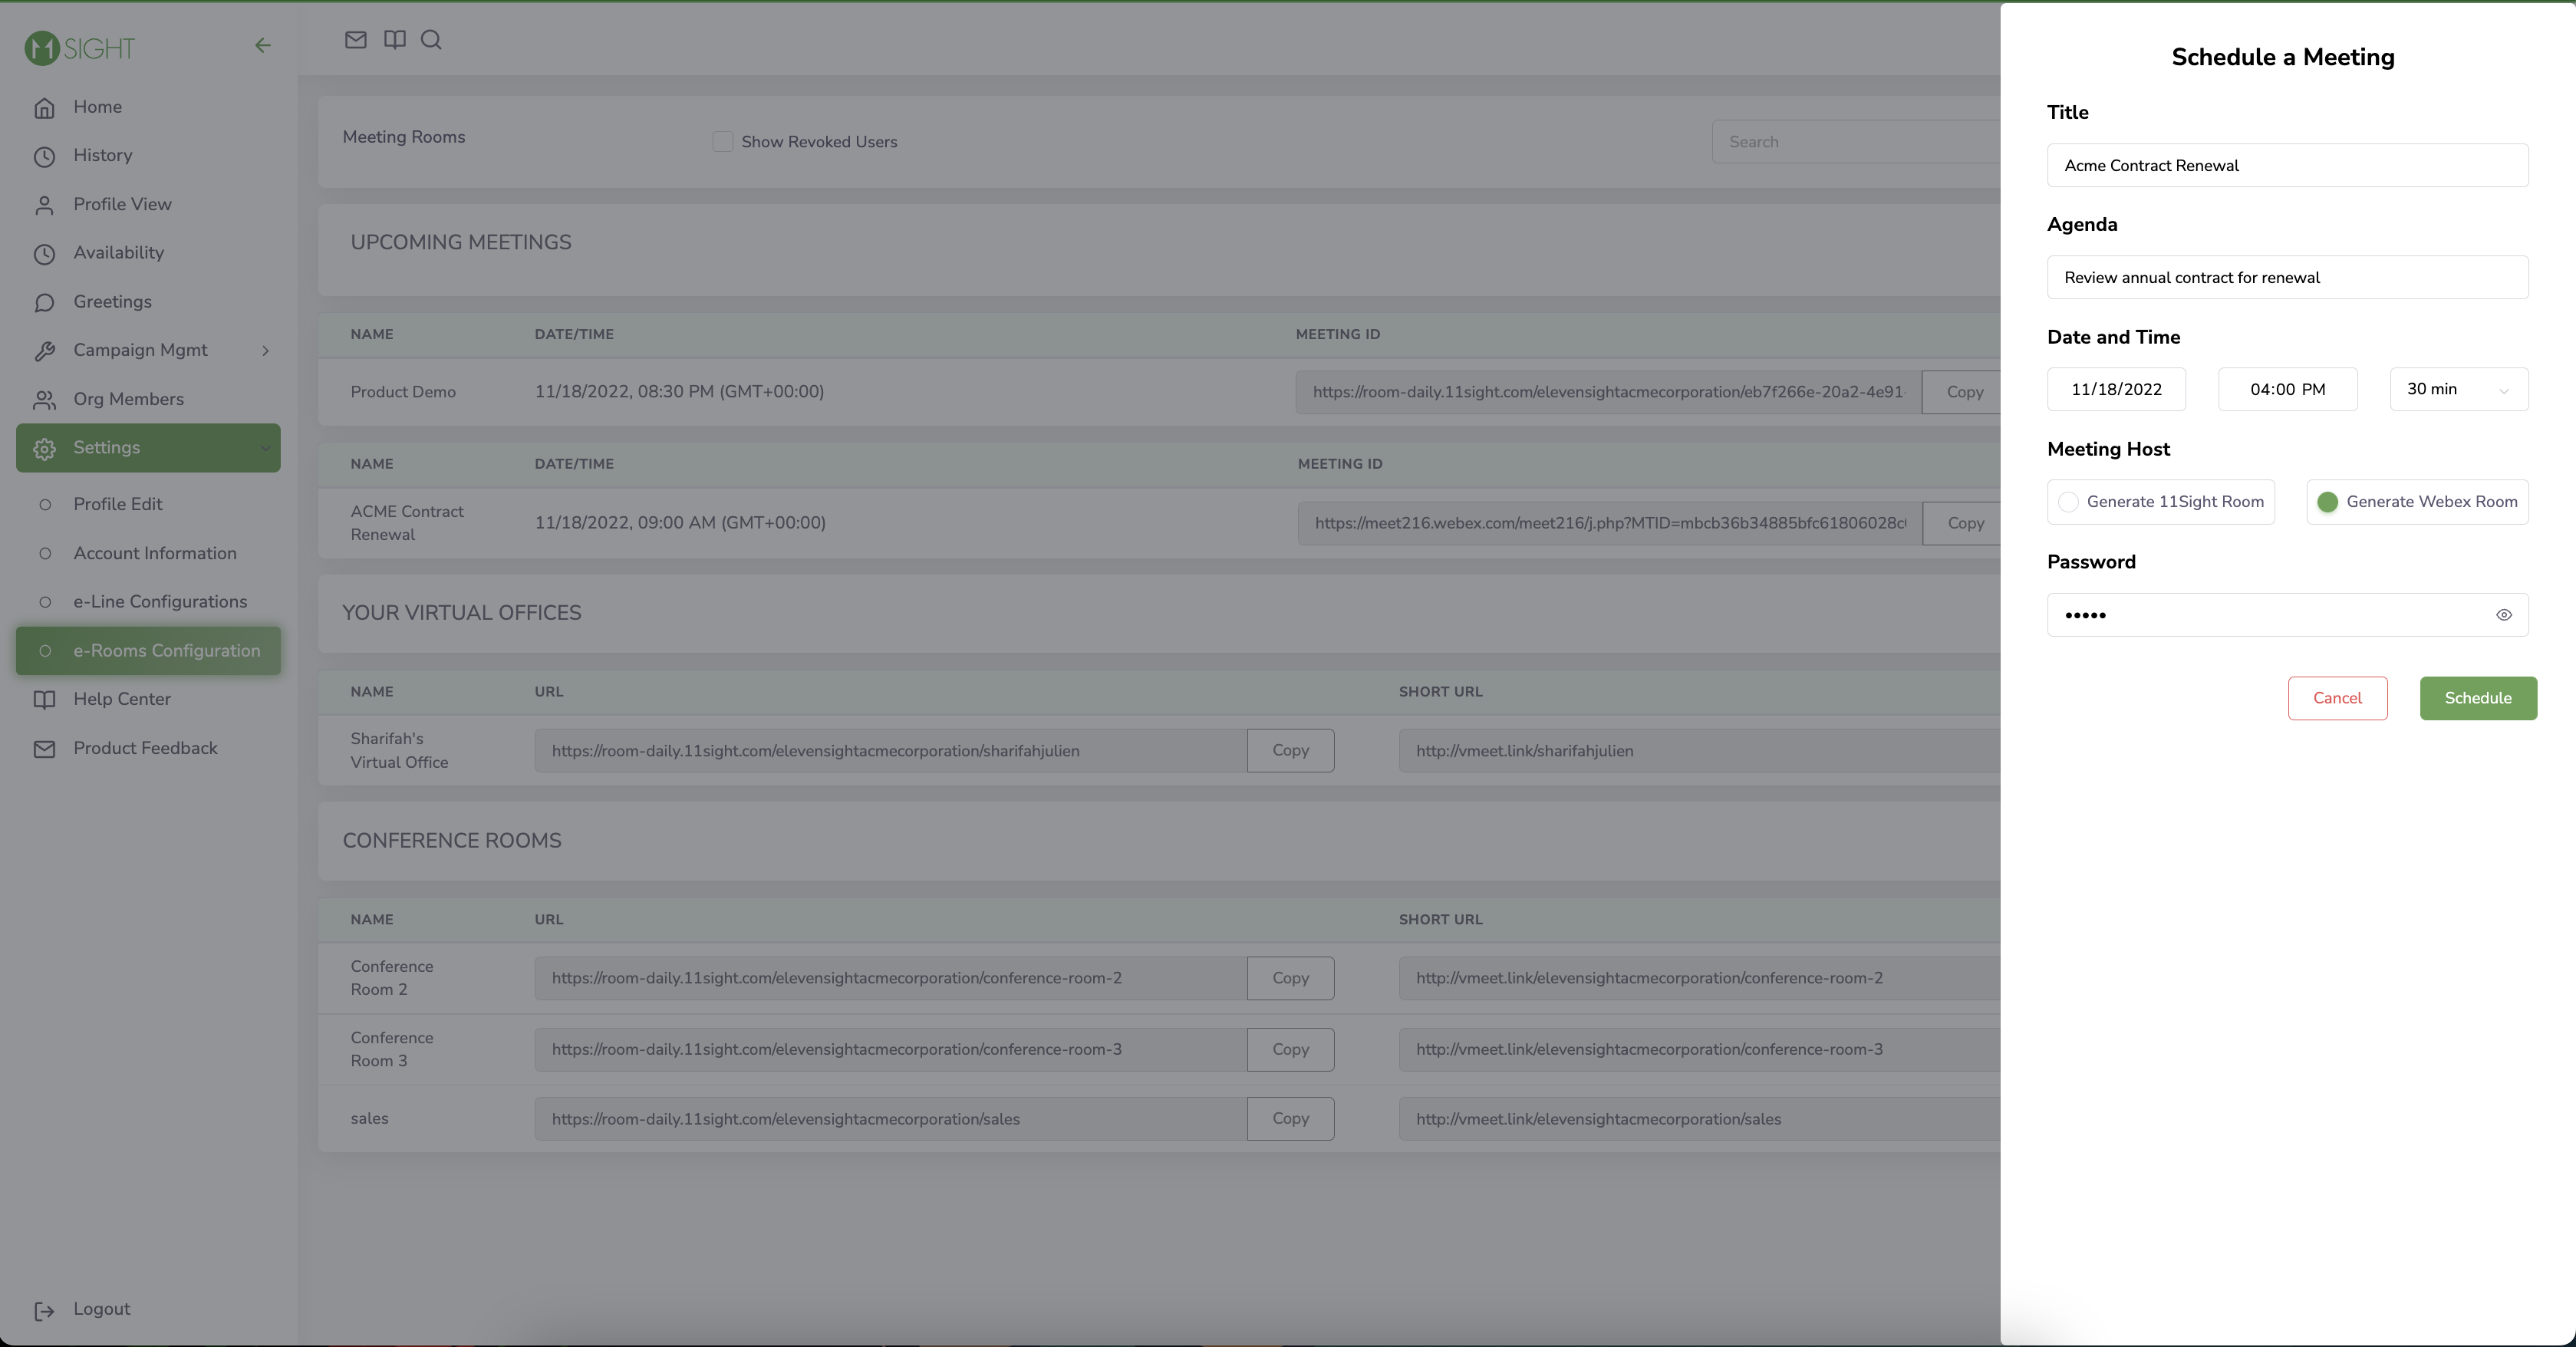Collapse the Settings menu section

click(265, 448)
